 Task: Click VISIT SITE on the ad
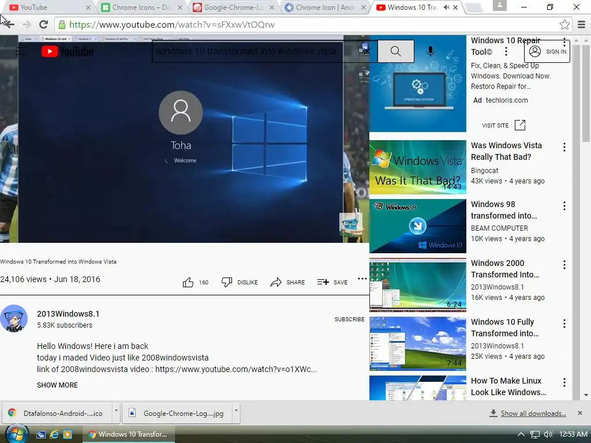click(503, 125)
